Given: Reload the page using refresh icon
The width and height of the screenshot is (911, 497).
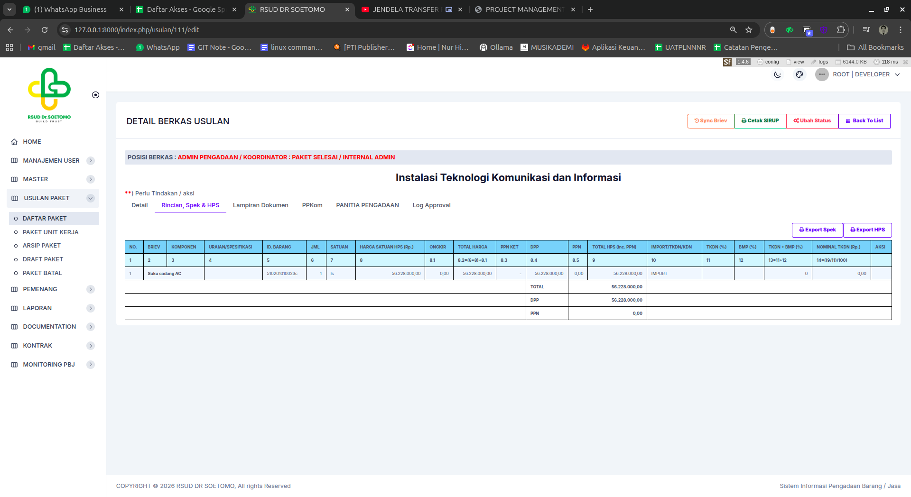Looking at the screenshot, I should tap(45, 30).
